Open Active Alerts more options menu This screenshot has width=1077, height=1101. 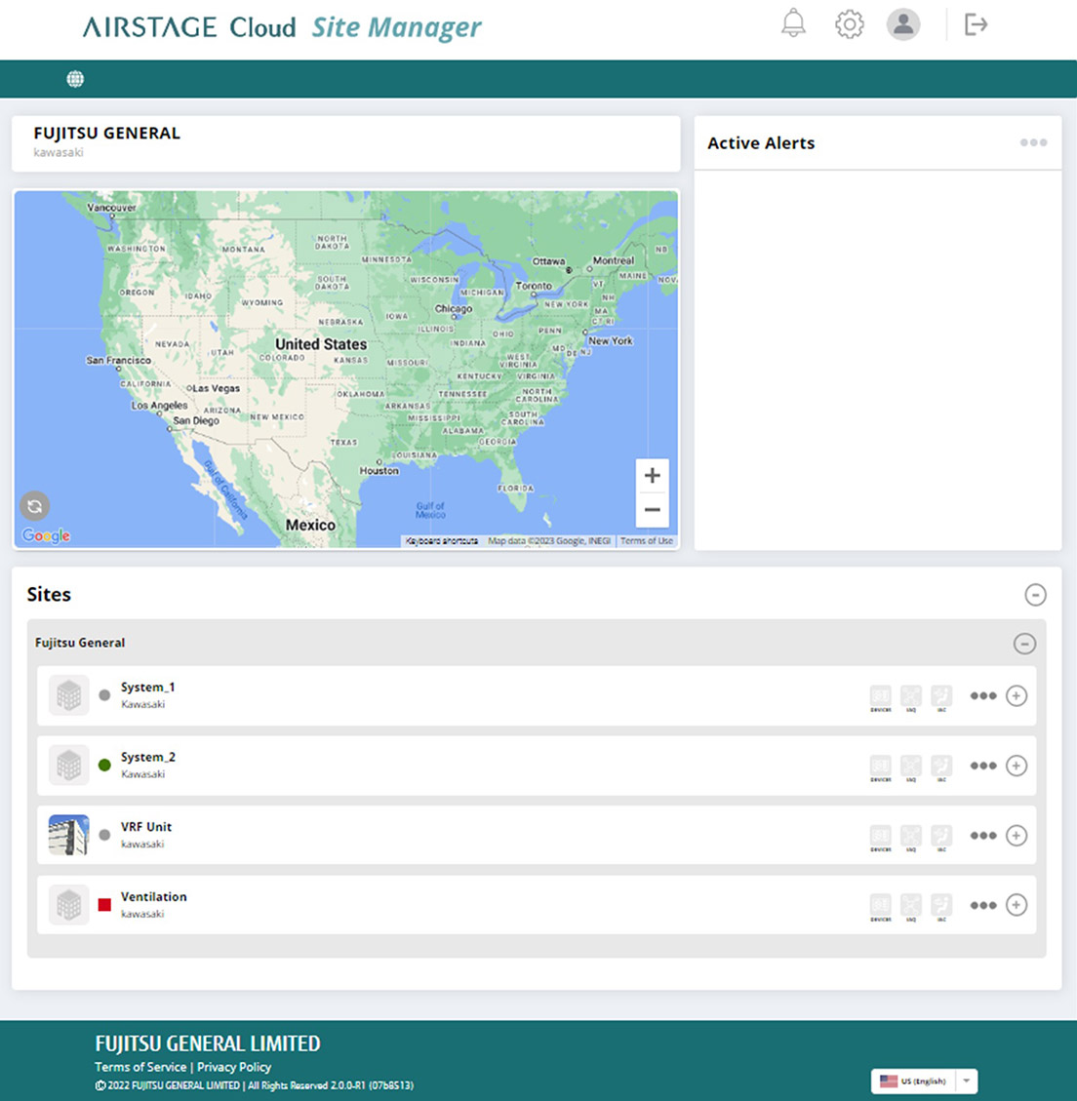tap(1033, 143)
